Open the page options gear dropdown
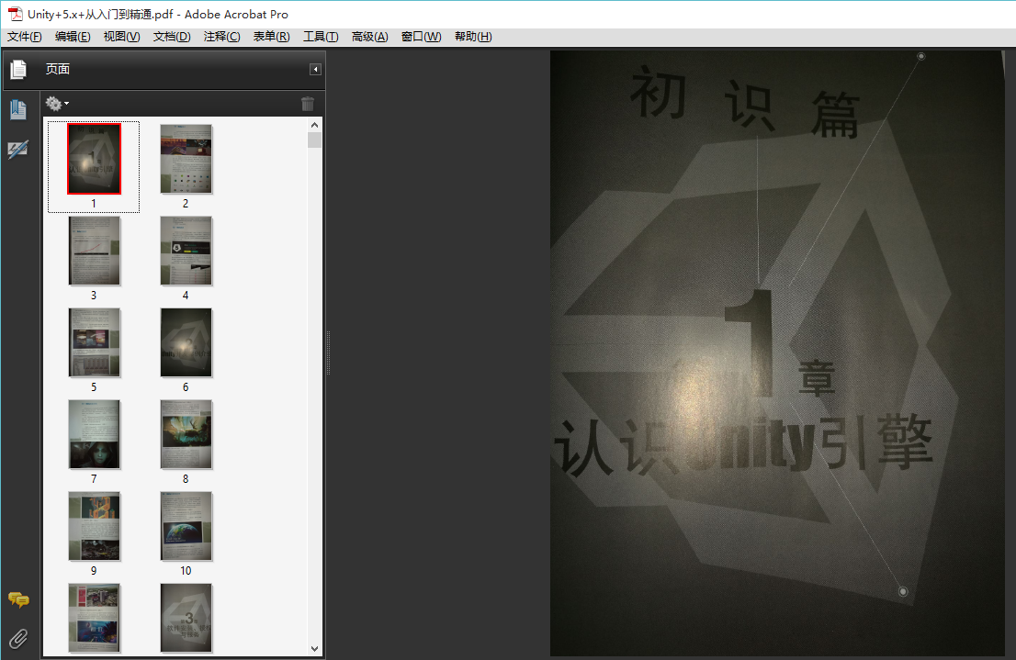The image size is (1016, 660). 57,104
